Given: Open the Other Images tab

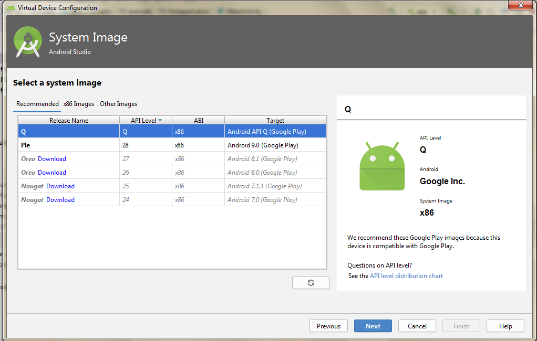Looking at the screenshot, I should (x=119, y=104).
